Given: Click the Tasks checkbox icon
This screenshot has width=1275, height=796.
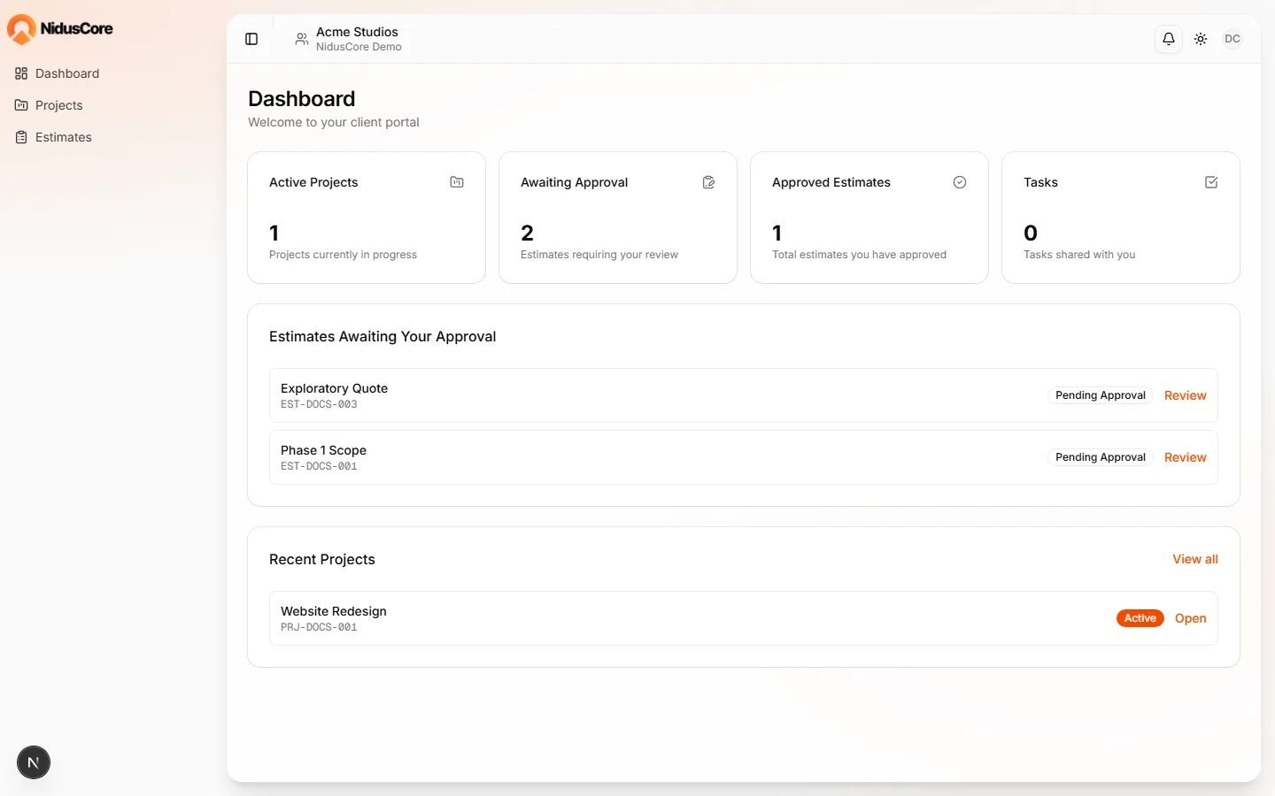Looking at the screenshot, I should 1211,182.
